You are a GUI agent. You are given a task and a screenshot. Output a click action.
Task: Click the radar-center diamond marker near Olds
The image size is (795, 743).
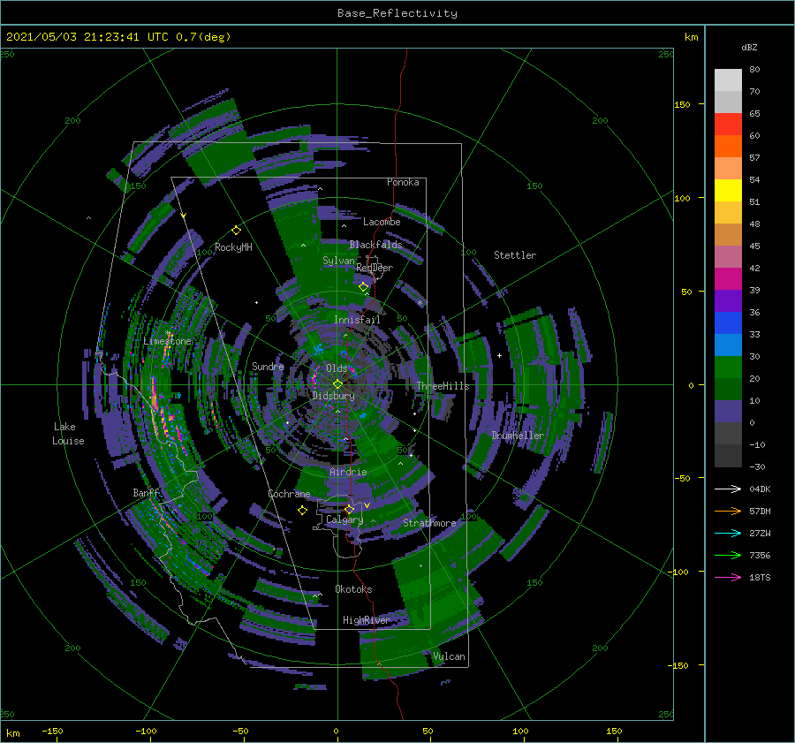coord(337,384)
